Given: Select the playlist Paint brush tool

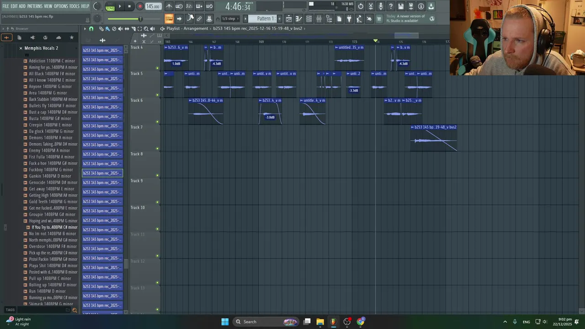Looking at the screenshot, I should coord(107,29).
